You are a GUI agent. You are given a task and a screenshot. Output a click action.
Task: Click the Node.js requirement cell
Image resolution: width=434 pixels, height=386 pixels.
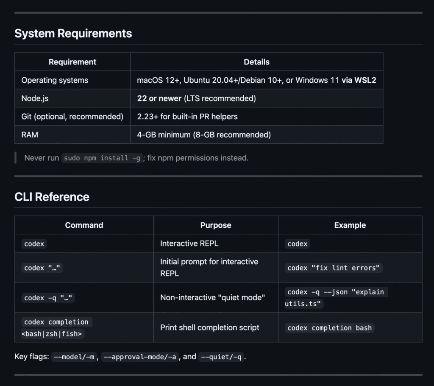click(x=35, y=98)
